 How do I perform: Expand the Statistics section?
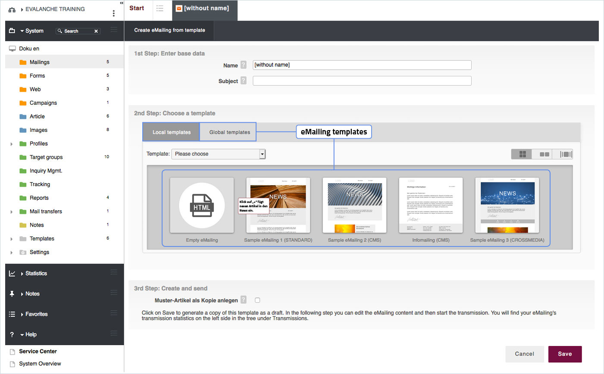tap(22, 274)
